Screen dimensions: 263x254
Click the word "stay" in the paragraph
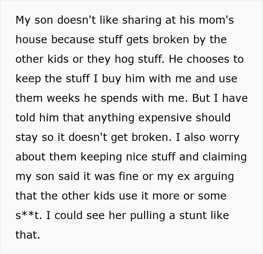[27, 138]
